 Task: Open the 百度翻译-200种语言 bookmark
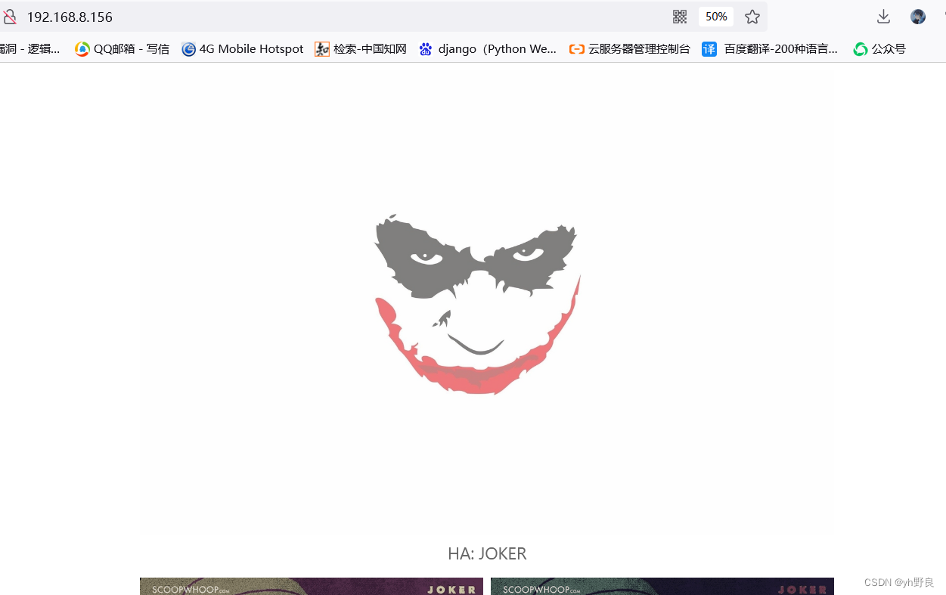(x=770, y=49)
